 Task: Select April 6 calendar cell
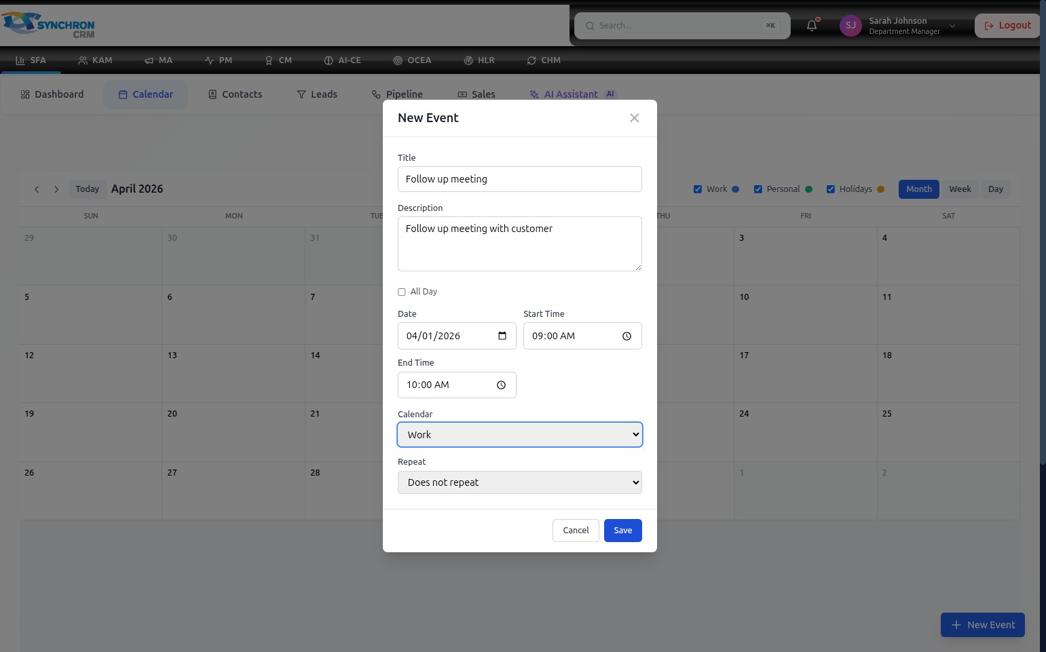coord(234,315)
